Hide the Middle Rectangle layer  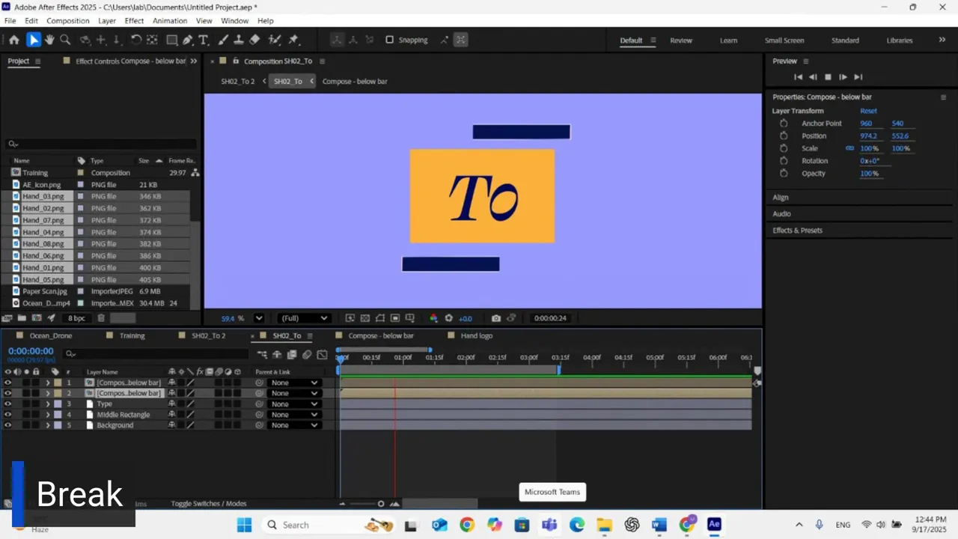tap(8, 414)
